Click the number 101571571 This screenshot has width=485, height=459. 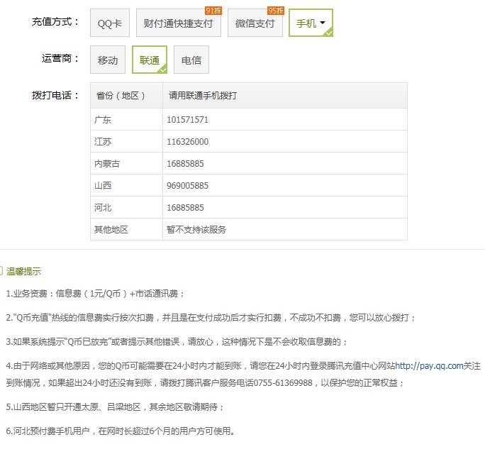pos(187,120)
